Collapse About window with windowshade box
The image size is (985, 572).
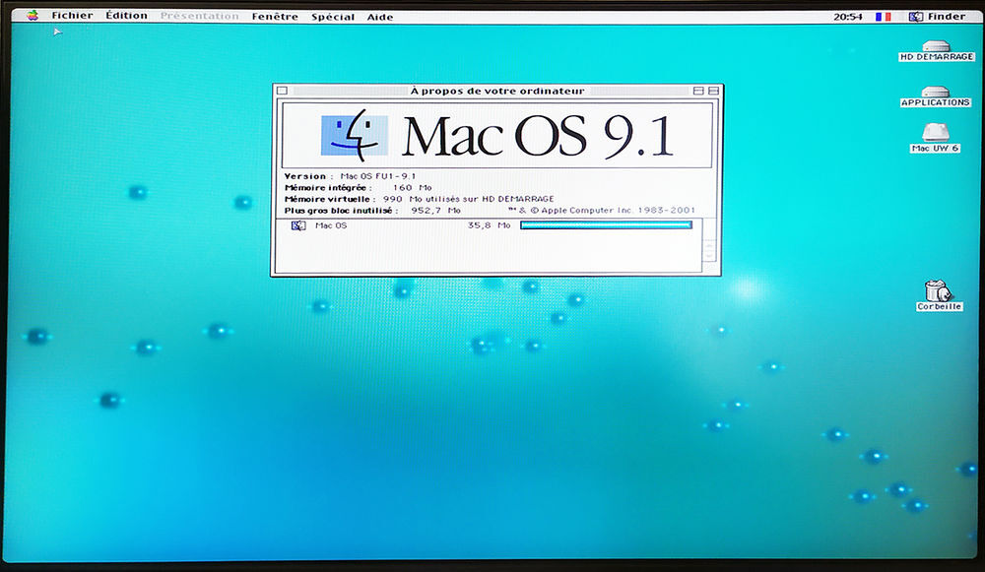coord(713,91)
